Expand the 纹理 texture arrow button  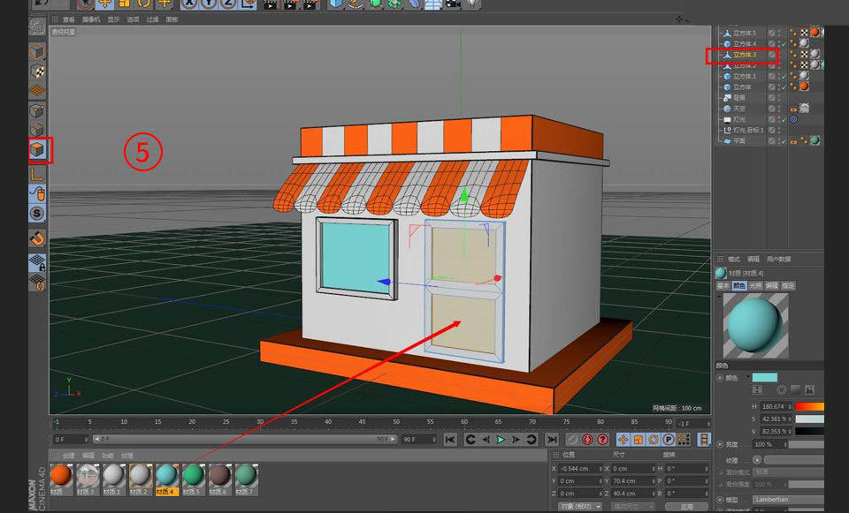click(757, 460)
